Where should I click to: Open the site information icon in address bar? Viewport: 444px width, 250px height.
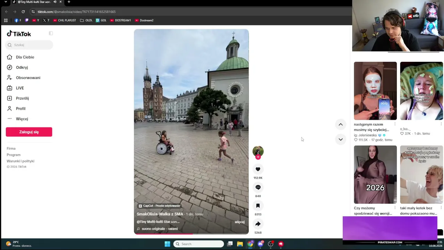click(x=33, y=12)
